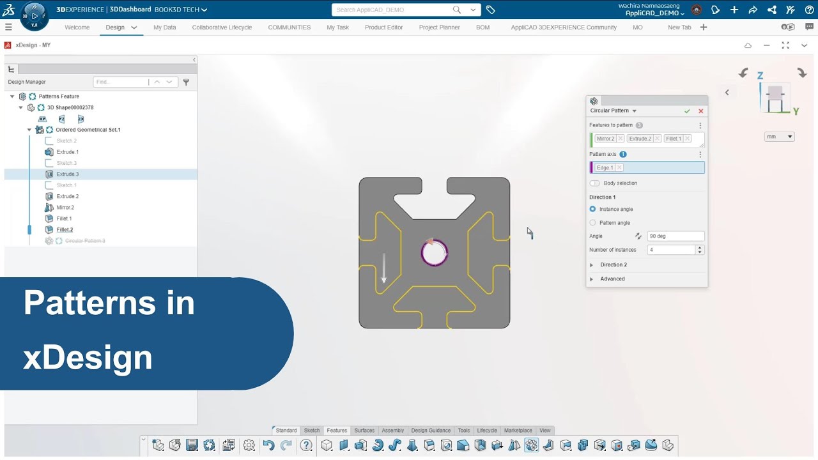818x460 pixels.
Task: Select the Revolve feature tool
Action: click(378, 445)
